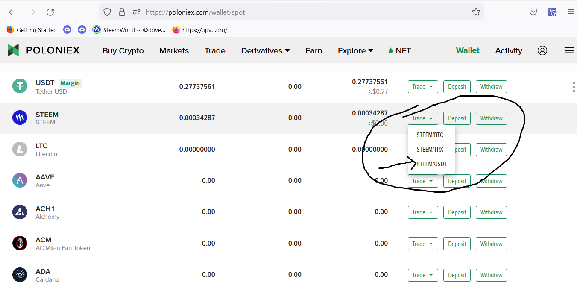Viewport: 577px width, 285px height.
Task: Click the AAVE coin icon
Action: coord(20,181)
